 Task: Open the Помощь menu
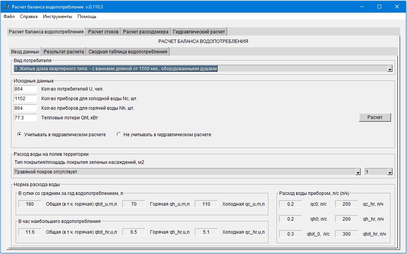pyautogui.click(x=87, y=16)
